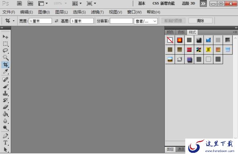Expand the toolbox panel arrows

pos(2,28)
